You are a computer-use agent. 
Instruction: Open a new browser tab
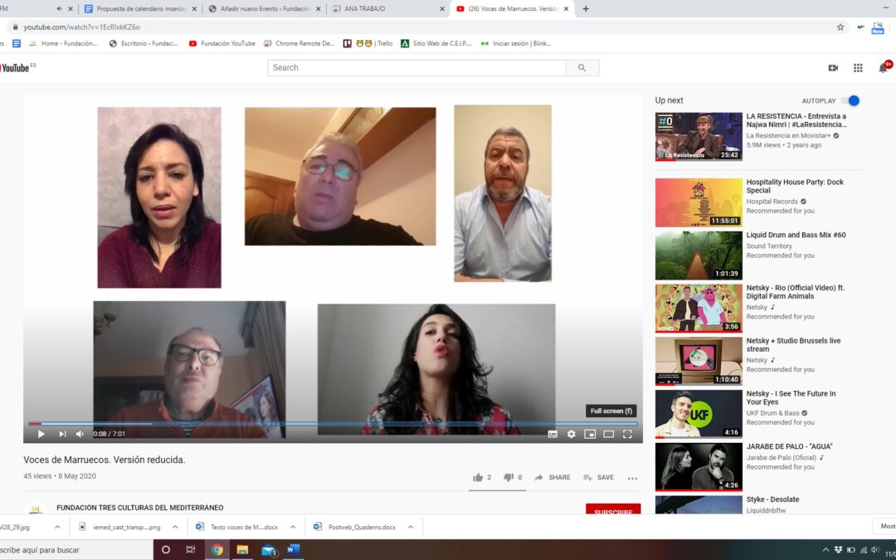(586, 8)
